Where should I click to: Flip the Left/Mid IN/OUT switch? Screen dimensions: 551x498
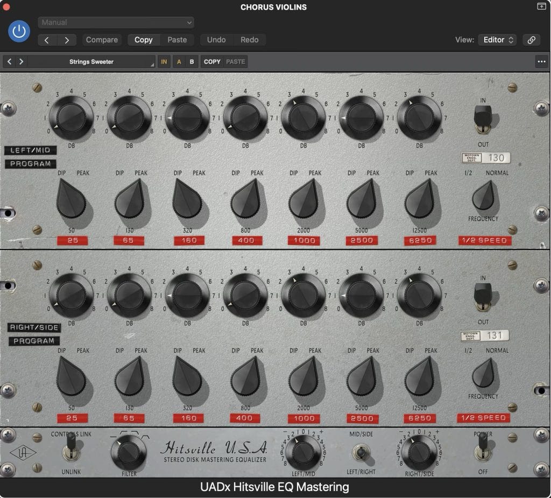pyautogui.click(x=483, y=120)
